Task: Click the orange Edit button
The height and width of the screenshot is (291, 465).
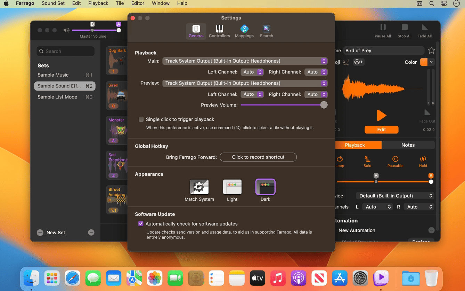Action: click(381, 129)
